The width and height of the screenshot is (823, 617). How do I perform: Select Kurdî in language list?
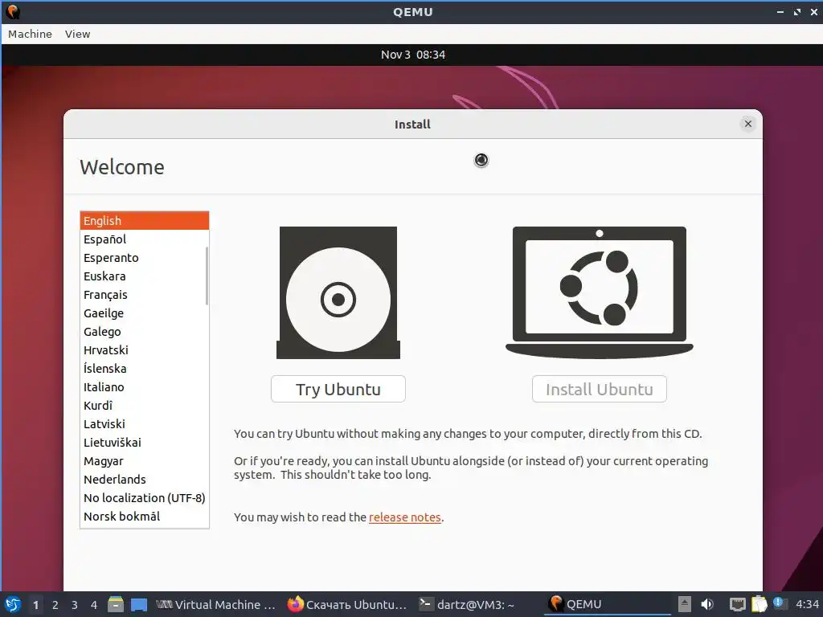pos(145,406)
